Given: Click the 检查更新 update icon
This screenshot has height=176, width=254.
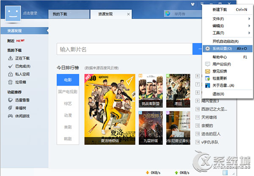Looking at the screenshot, I should click(207, 79).
